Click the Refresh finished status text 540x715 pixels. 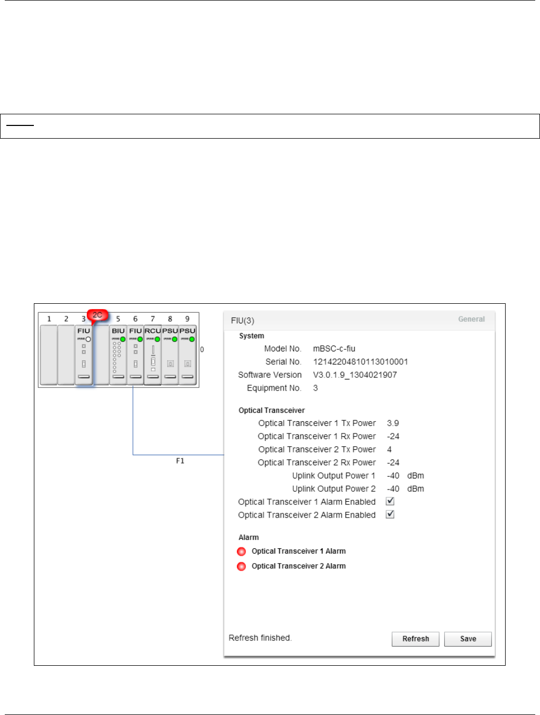pos(260,638)
